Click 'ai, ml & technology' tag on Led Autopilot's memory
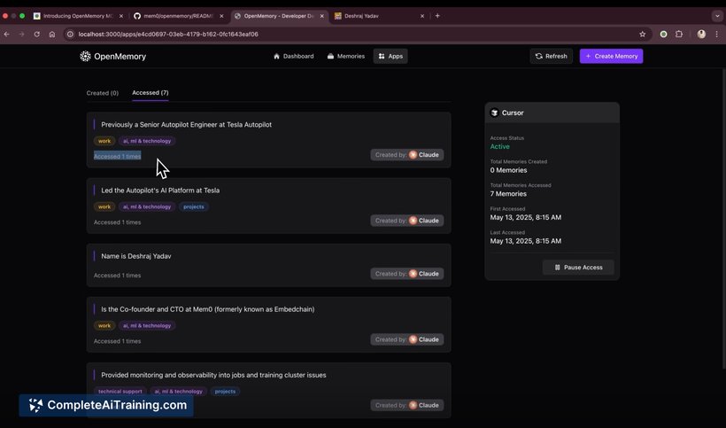 pyautogui.click(x=147, y=206)
